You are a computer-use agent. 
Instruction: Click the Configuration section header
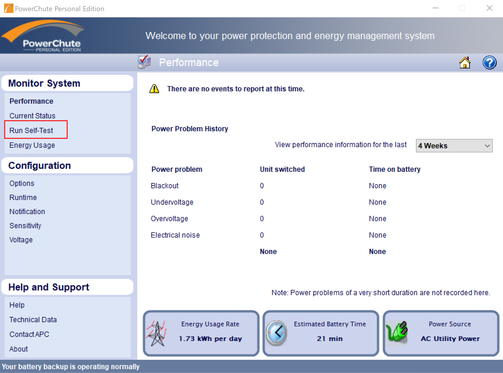click(67, 165)
